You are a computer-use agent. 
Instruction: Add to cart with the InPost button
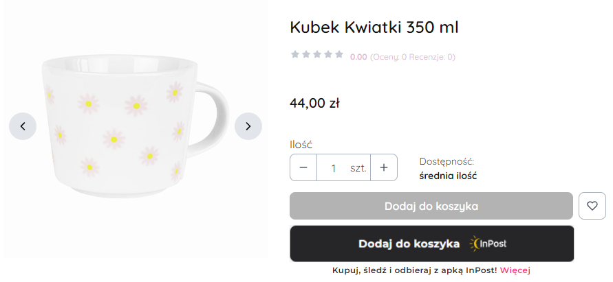[x=431, y=244]
